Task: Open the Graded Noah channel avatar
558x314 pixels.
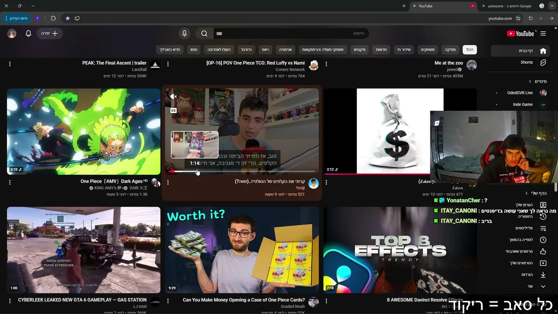Action: (313, 302)
